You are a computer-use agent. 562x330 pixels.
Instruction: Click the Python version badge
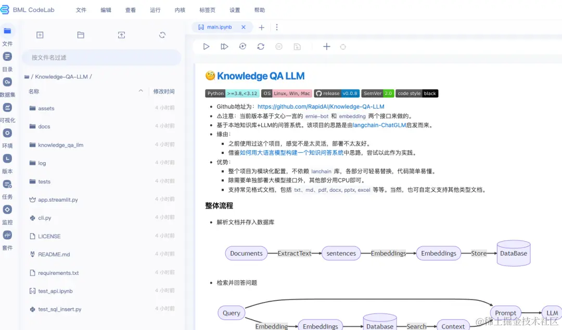(x=232, y=94)
